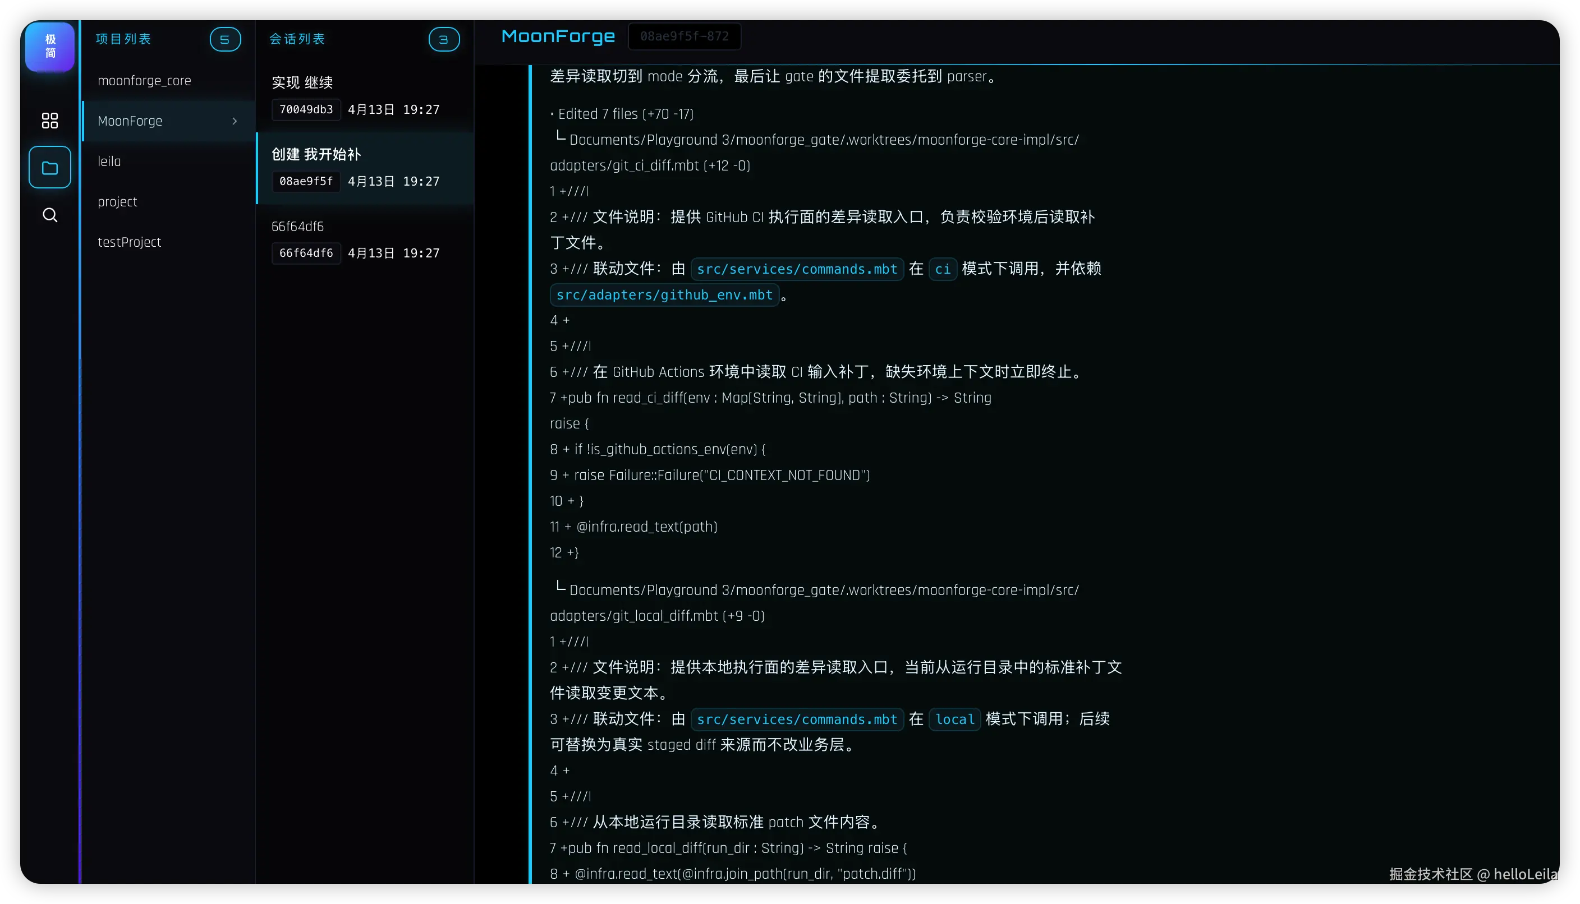
Task: Click the local mode code tag
Action: (954, 719)
